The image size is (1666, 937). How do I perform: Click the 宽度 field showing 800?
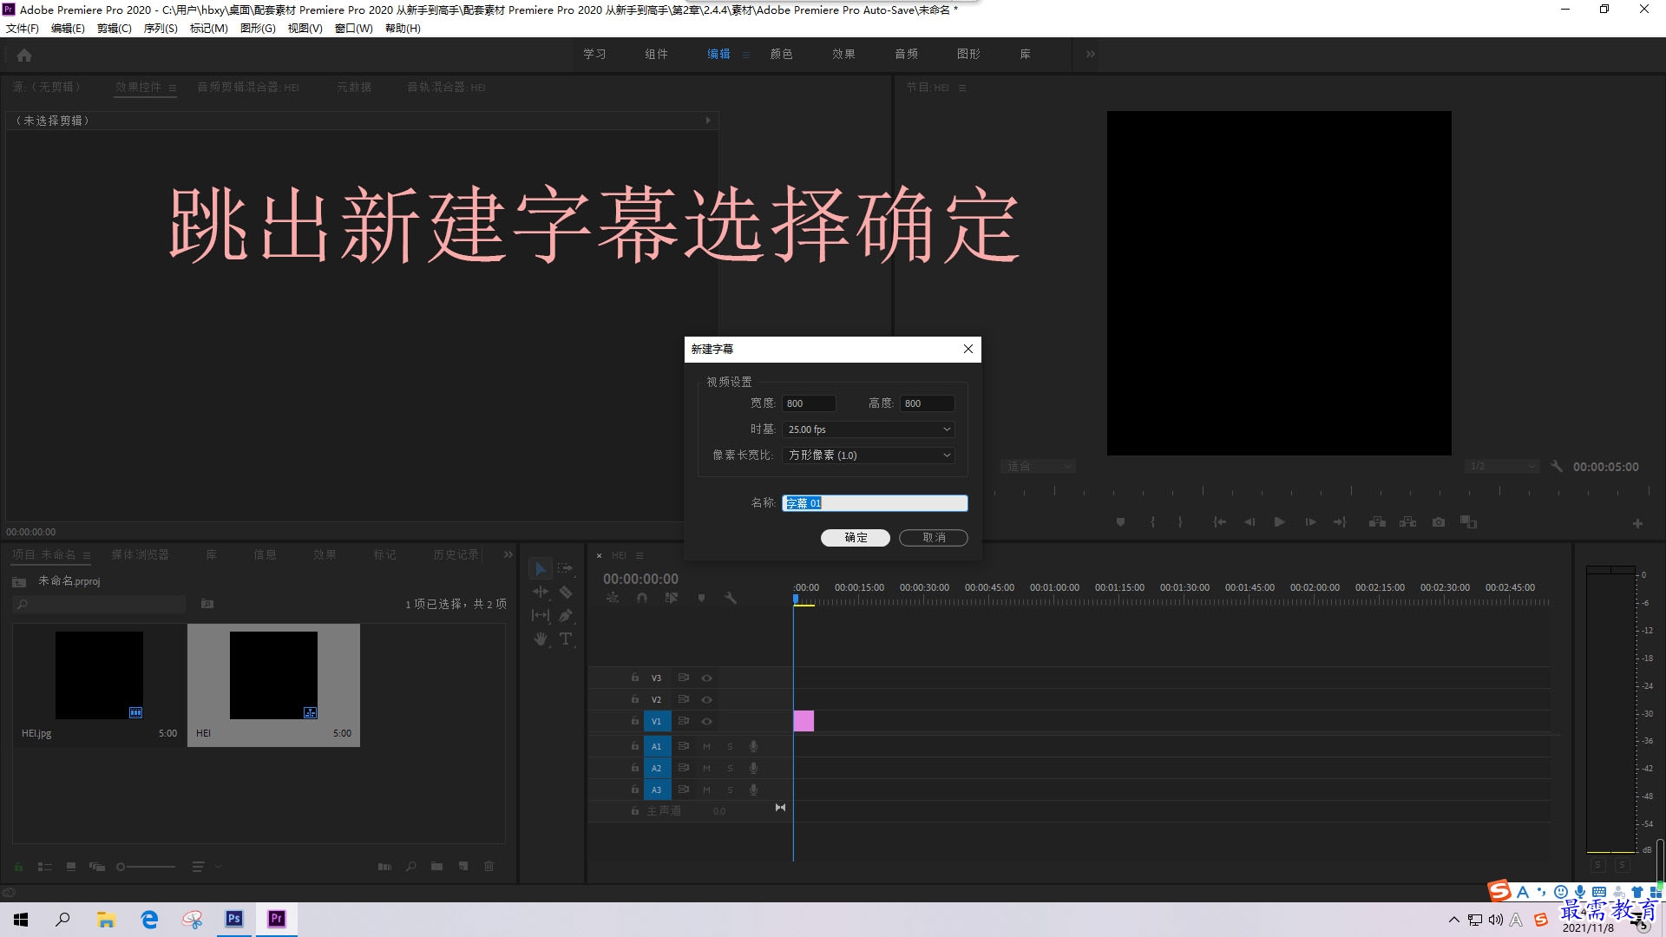(810, 403)
